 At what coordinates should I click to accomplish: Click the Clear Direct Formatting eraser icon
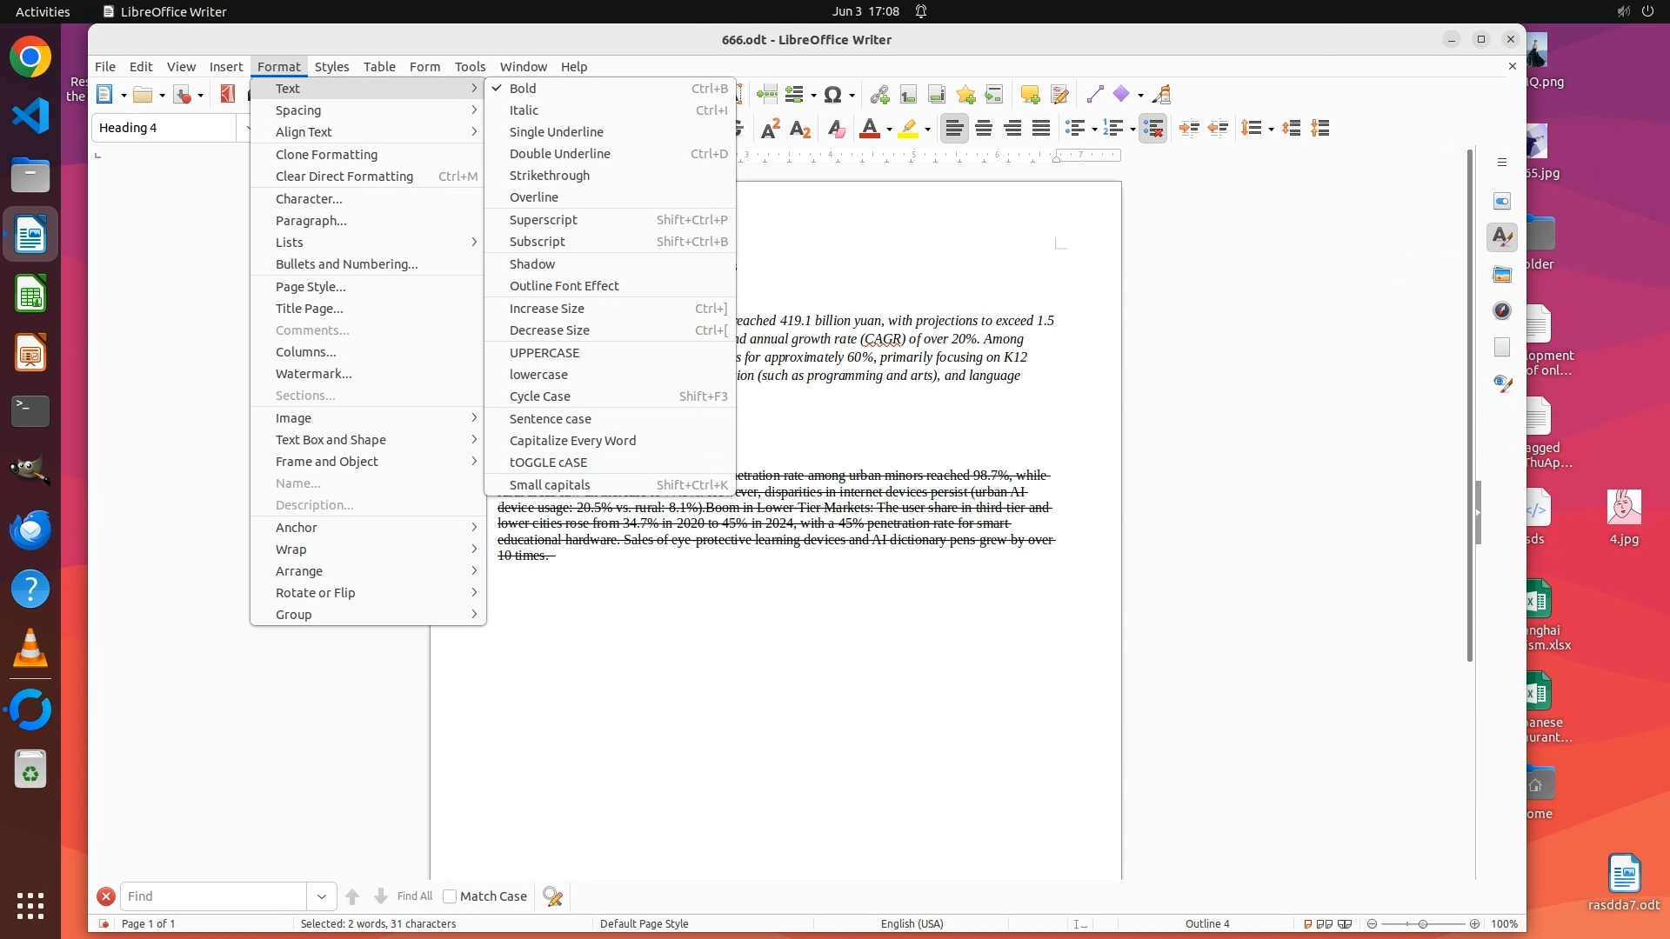pyautogui.click(x=836, y=129)
